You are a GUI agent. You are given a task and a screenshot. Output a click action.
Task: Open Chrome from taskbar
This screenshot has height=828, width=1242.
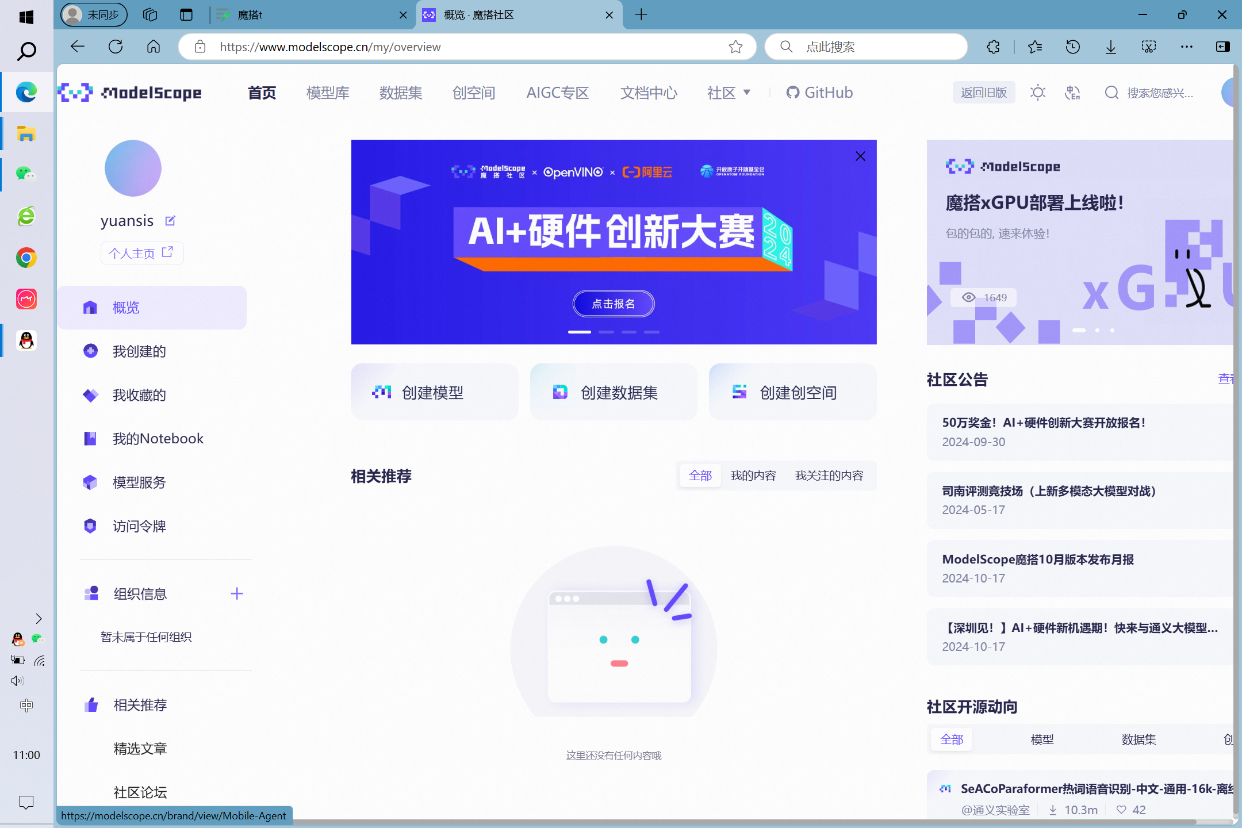click(26, 258)
